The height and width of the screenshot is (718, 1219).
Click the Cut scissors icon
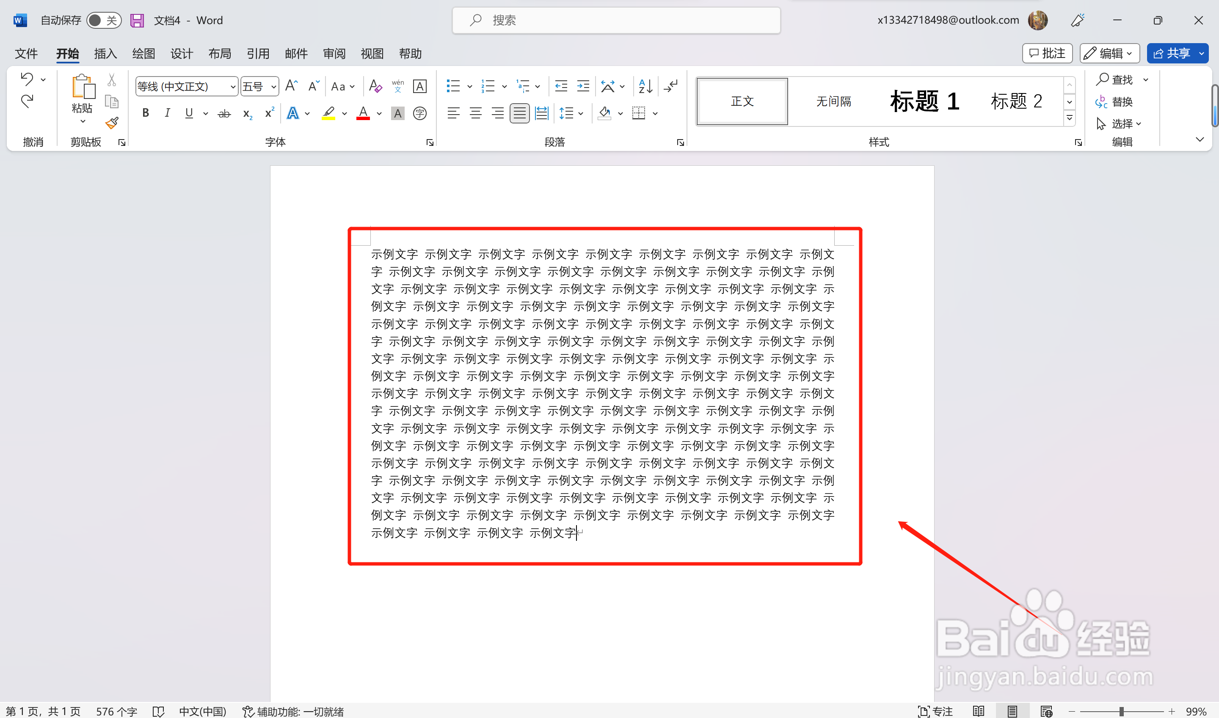coord(112,79)
